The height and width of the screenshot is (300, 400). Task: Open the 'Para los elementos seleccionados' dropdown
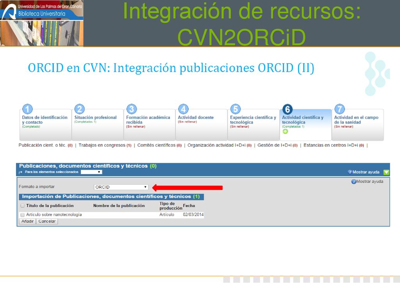[x=91, y=172]
